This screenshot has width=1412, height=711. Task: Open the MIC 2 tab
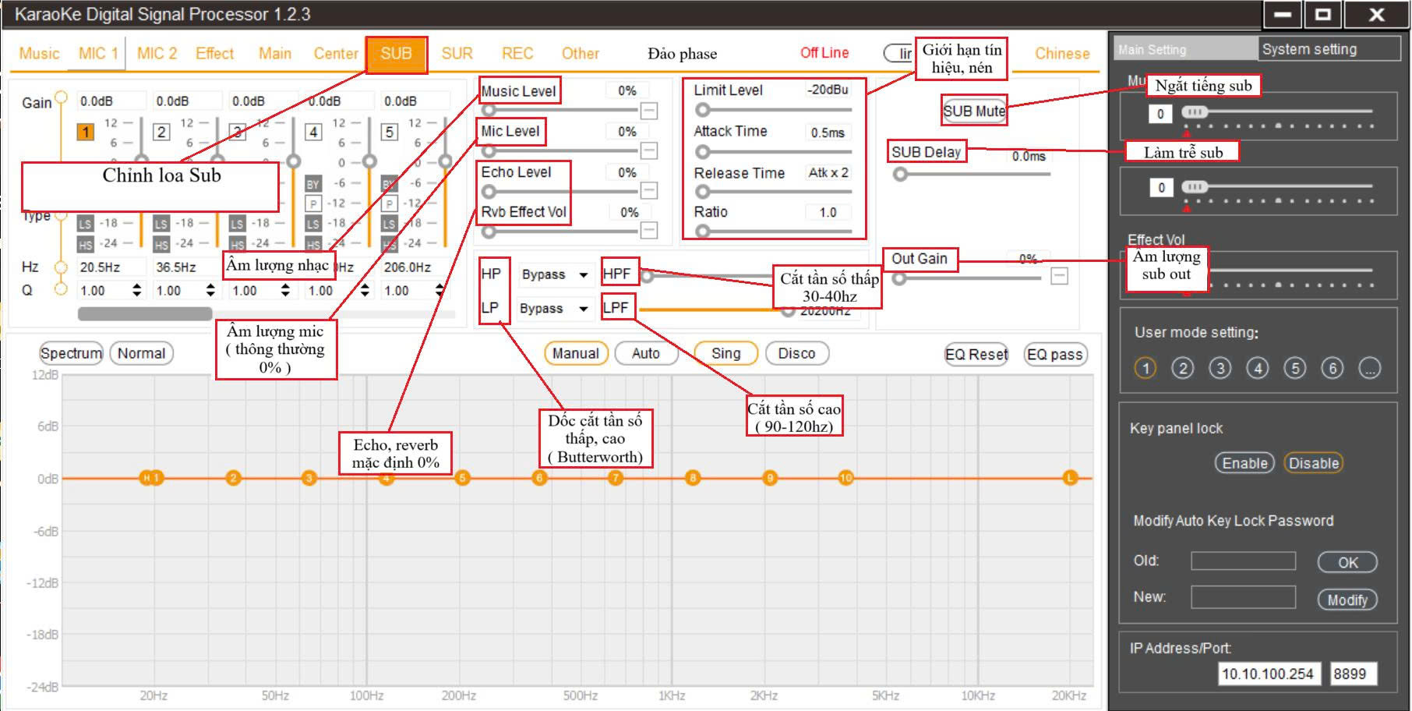click(157, 54)
